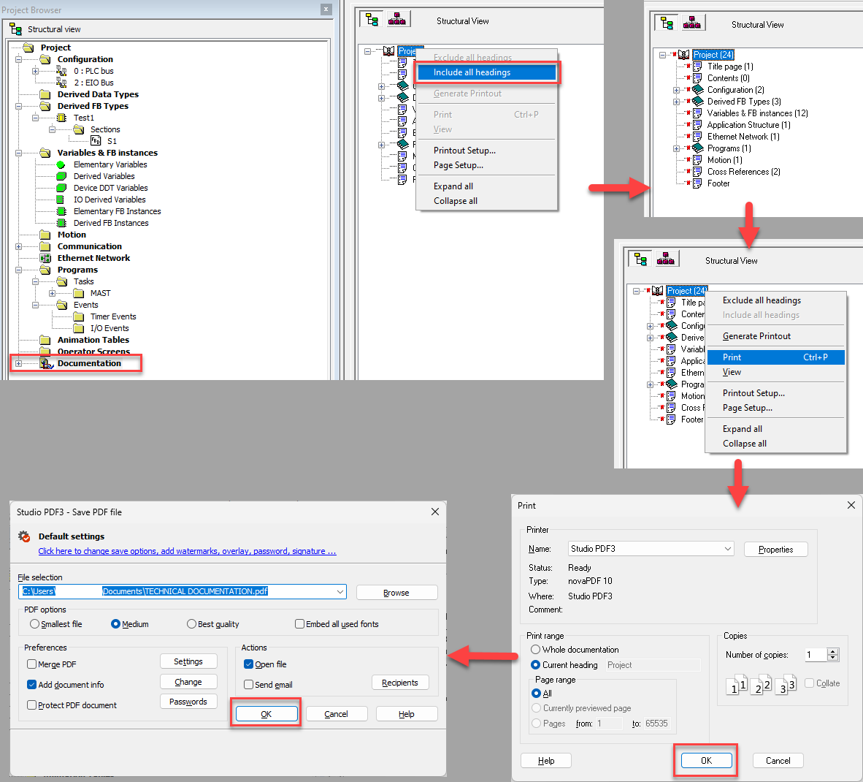863x782 pixels.
Task: Select Whole documentation radio button
Action: click(x=535, y=650)
